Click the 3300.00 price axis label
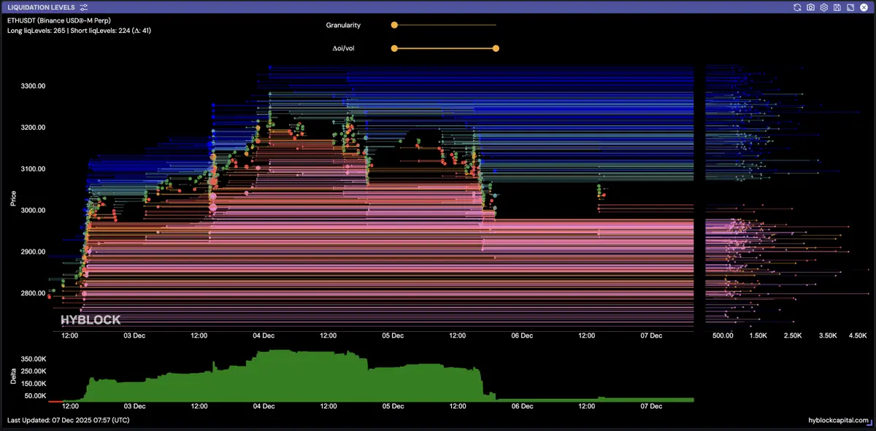Image resolution: width=876 pixels, height=431 pixels. coord(34,86)
